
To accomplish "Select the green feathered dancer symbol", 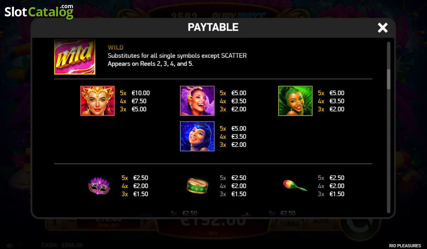I will pos(295,101).
